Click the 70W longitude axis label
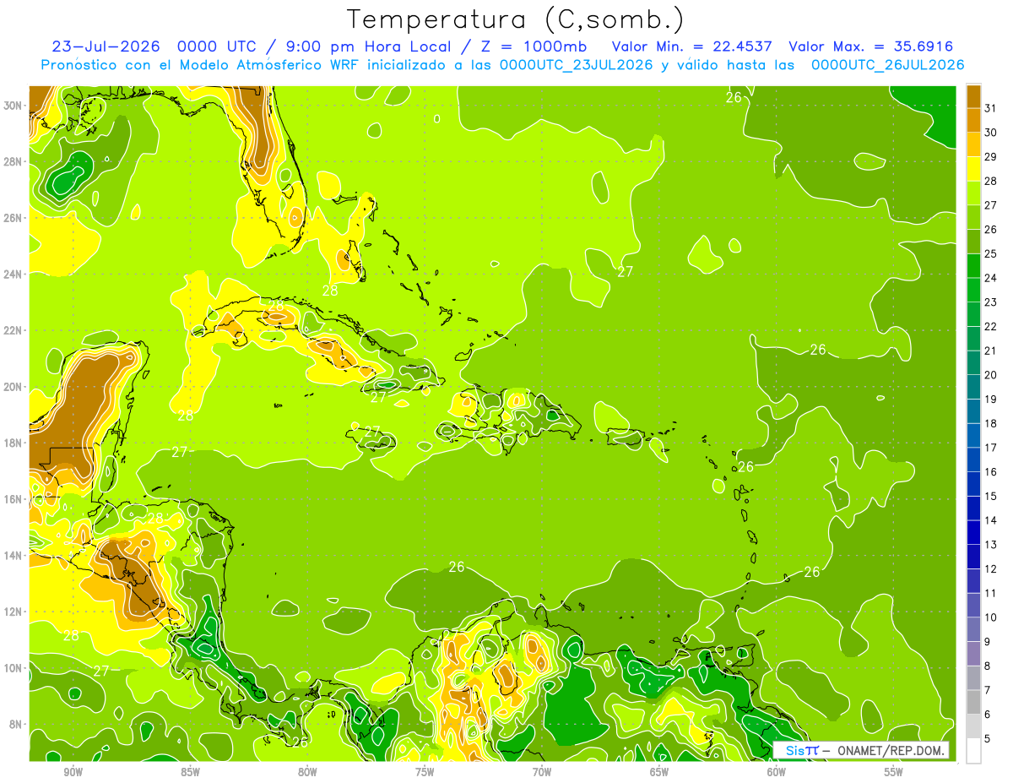The height and width of the screenshot is (783, 1013). coord(542,772)
